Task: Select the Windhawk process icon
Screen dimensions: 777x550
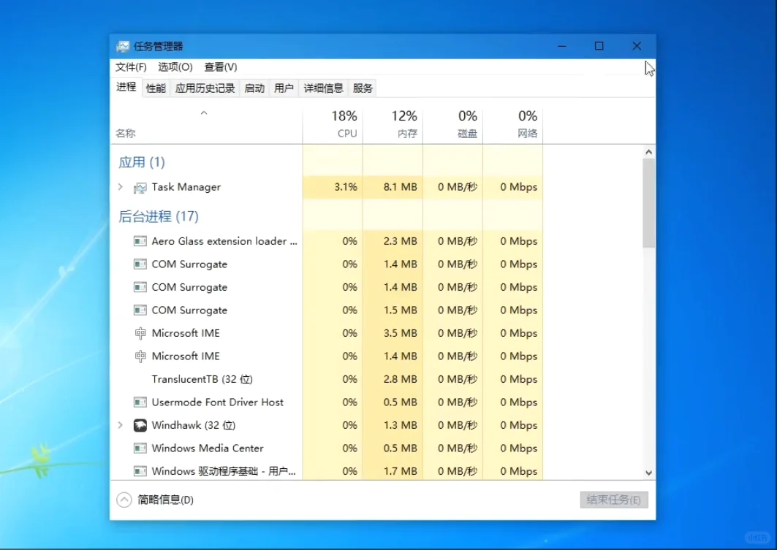Action: (x=140, y=425)
